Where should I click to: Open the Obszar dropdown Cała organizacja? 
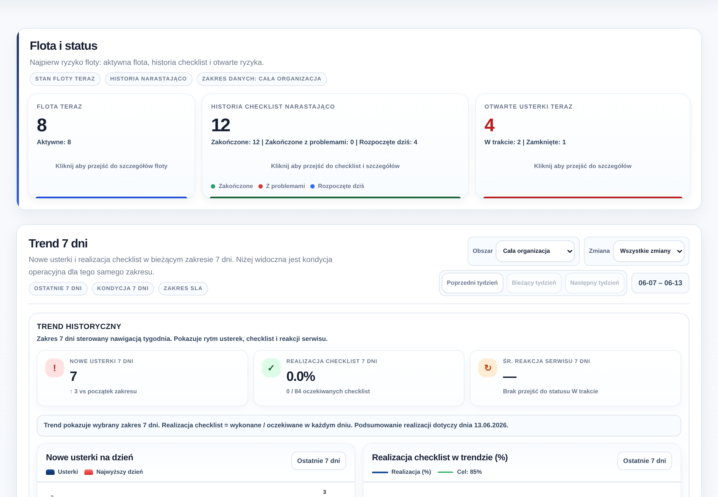[x=535, y=251]
